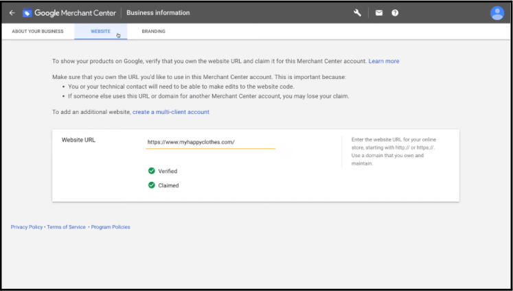Open the Program Policies link
513x291 pixels.
[x=111, y=227]
